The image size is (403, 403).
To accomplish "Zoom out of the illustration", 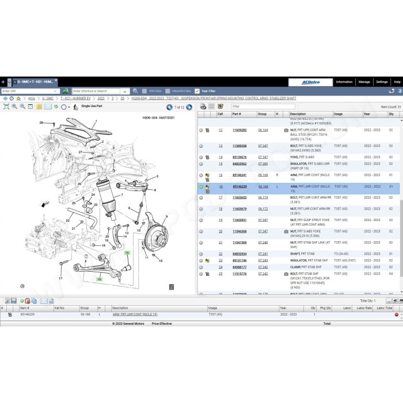I will coord(22,107).
